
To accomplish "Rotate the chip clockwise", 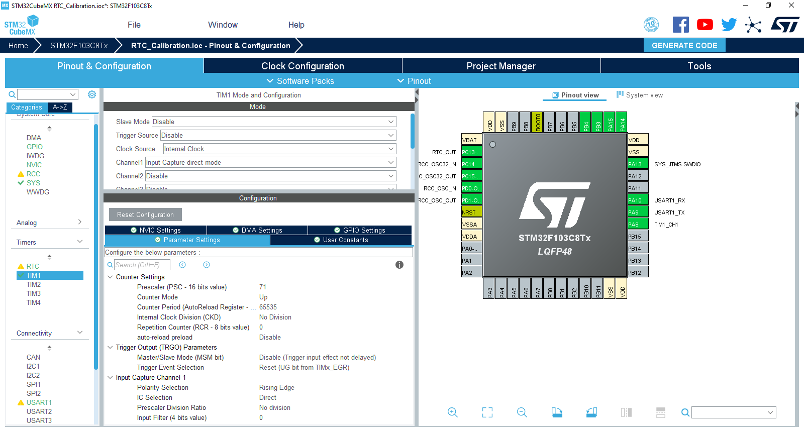I will pyautogui.click(x=557, y=412).
